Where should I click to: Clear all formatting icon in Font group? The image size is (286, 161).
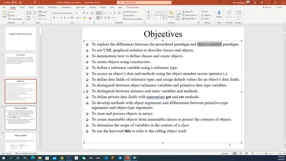[93, 13]
